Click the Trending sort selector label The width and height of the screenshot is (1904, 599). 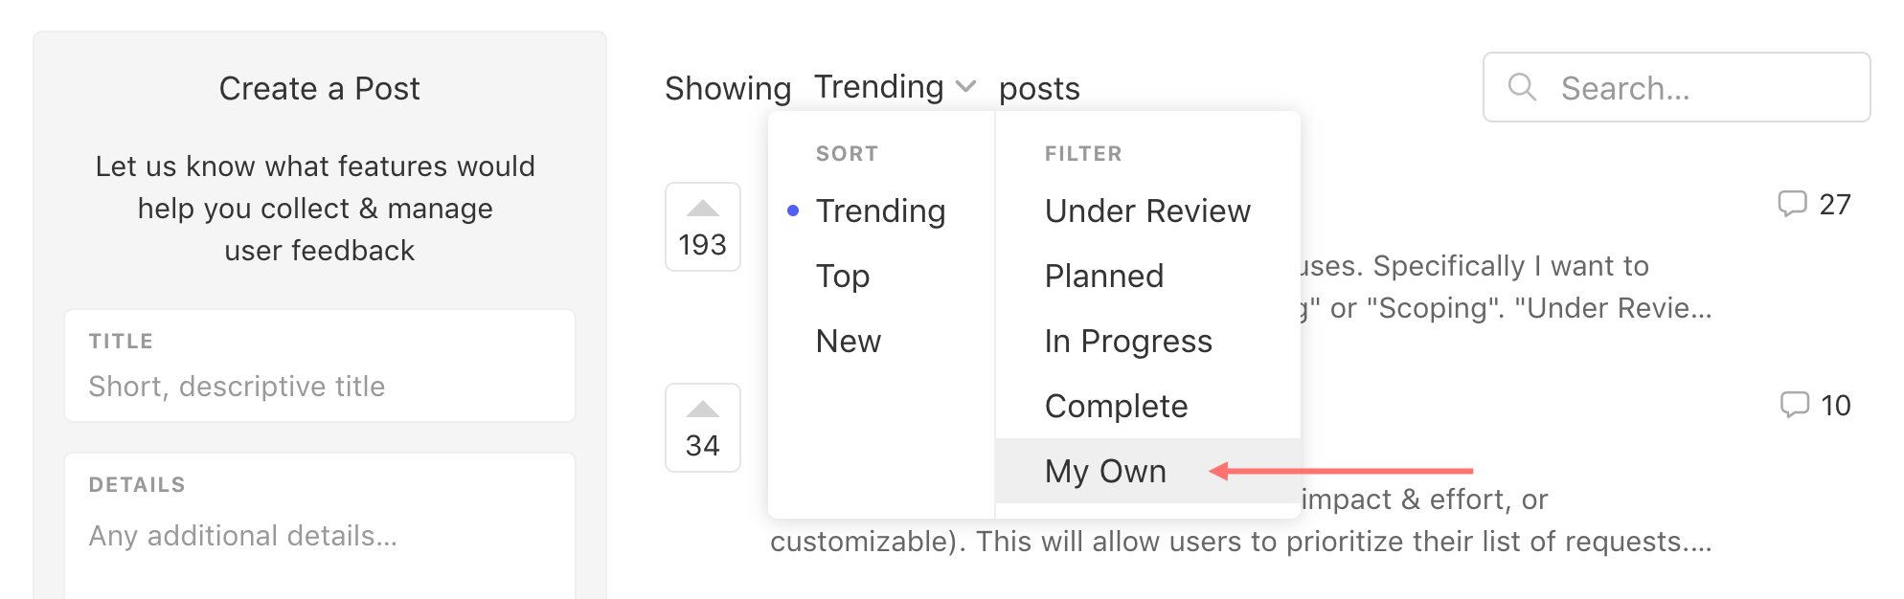pos(879,87)
